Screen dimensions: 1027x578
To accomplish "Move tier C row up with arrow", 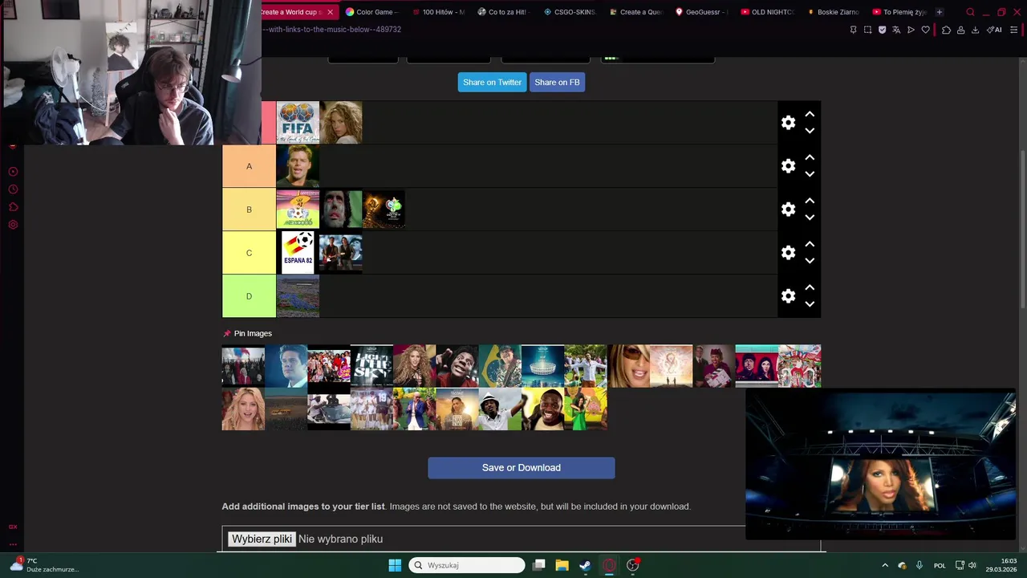I will tap(810, 245).
